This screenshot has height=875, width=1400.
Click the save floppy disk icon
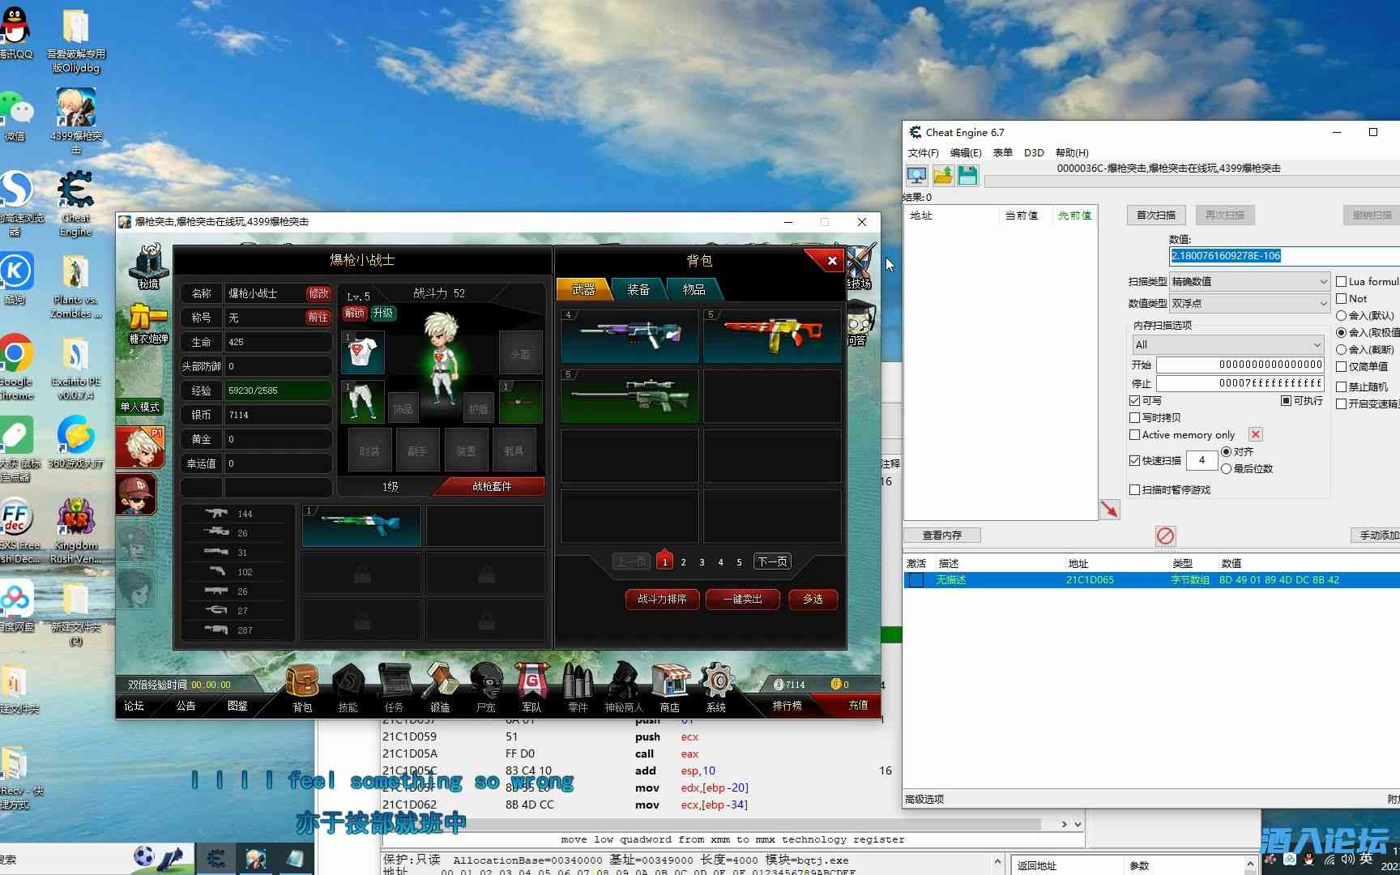coord(967,175)
